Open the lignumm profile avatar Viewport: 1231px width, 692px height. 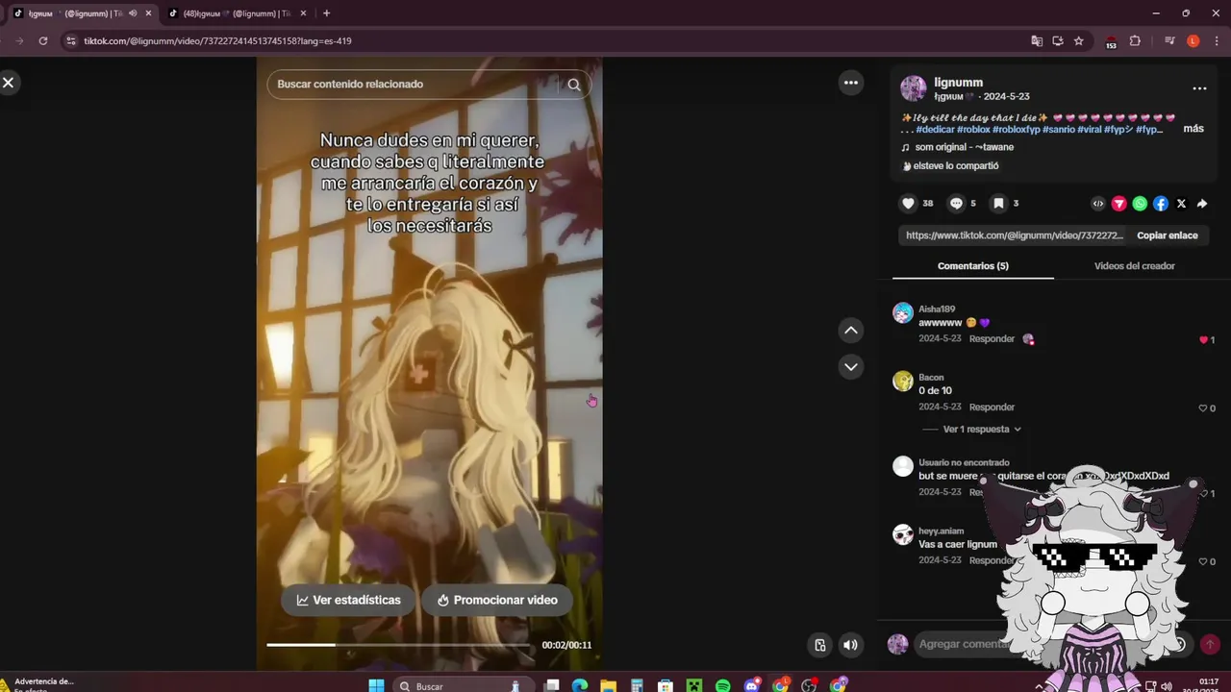914,88
